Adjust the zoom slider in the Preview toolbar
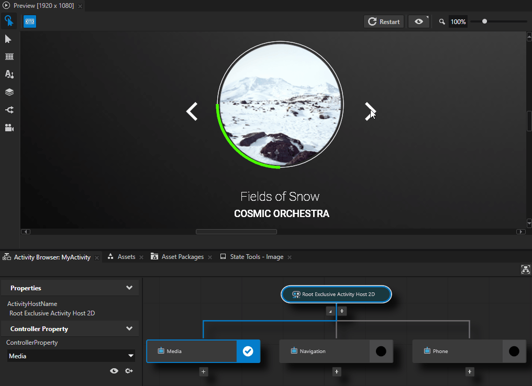Screen dimensions: 532x386 (484, 21)
